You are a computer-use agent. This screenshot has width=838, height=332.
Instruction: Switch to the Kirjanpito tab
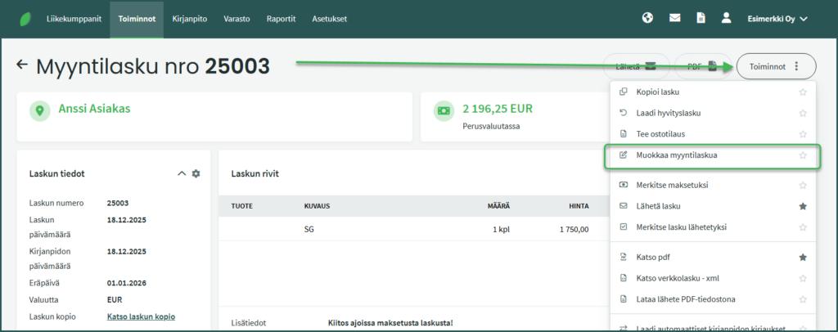(189, 18)
